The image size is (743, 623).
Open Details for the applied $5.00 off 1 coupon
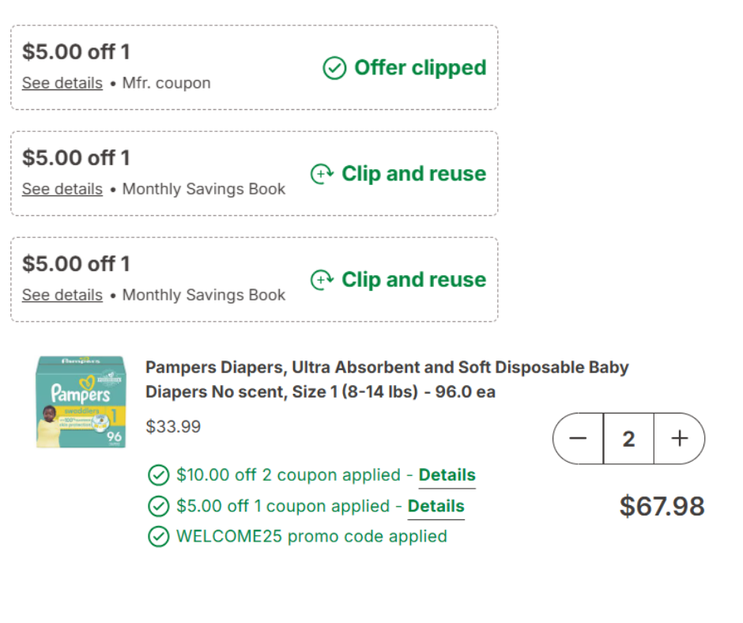(x=436, y=506)
